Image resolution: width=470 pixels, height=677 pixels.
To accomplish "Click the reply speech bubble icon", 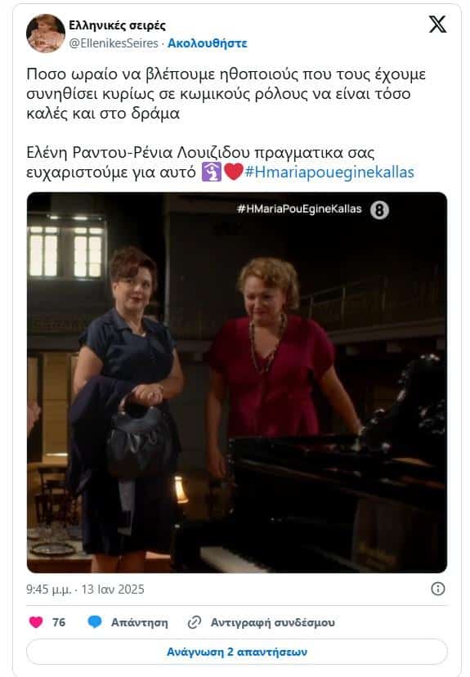I will (95, 621).
